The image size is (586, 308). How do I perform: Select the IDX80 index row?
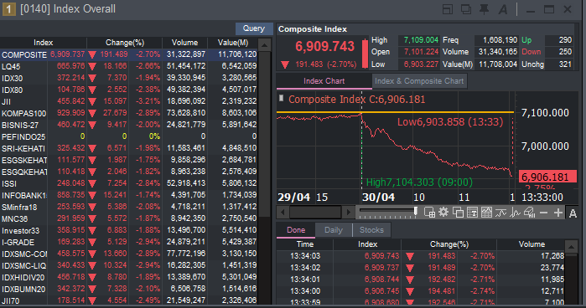(x=129, y=90)
